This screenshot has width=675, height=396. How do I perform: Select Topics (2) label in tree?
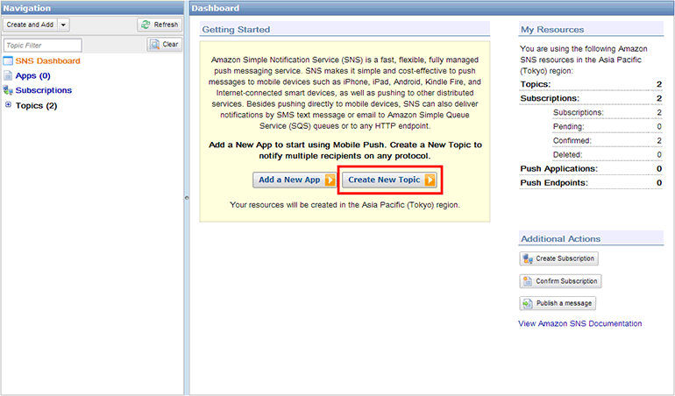(36, 105)
